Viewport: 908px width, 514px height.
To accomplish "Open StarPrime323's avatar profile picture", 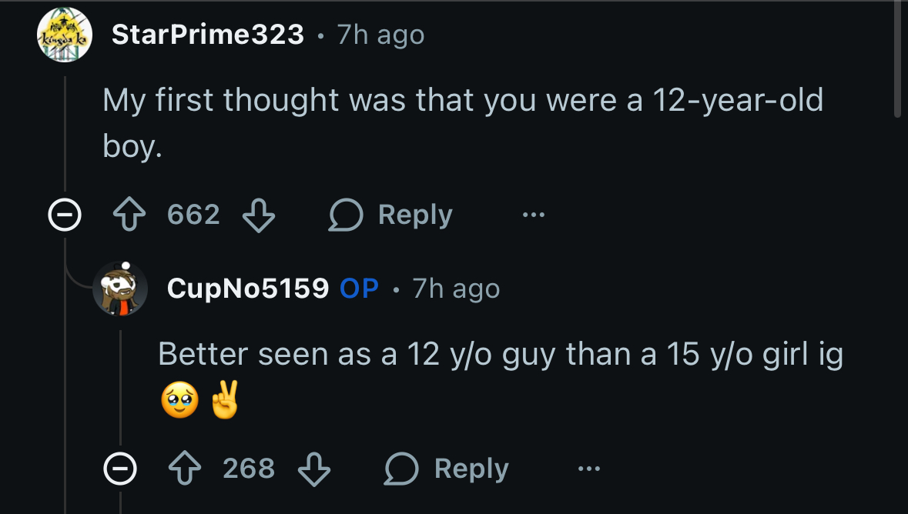I will [x=65, y=35].
